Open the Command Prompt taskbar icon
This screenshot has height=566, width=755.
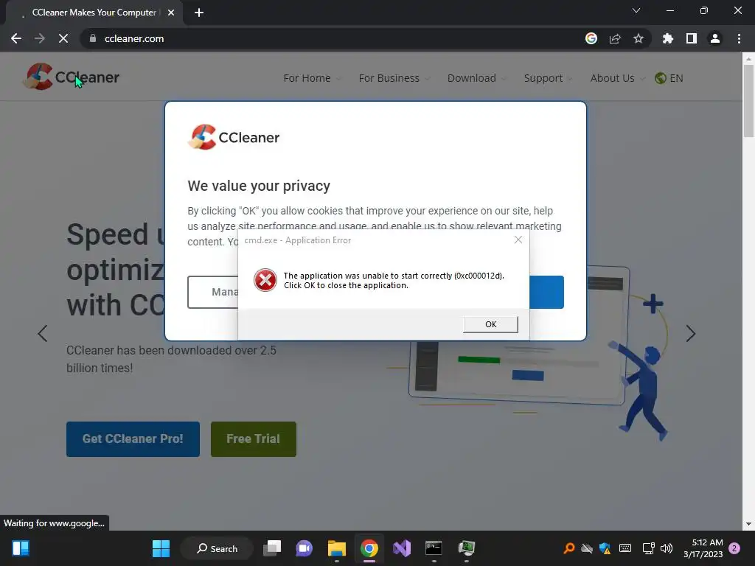(x=434, y=548)
